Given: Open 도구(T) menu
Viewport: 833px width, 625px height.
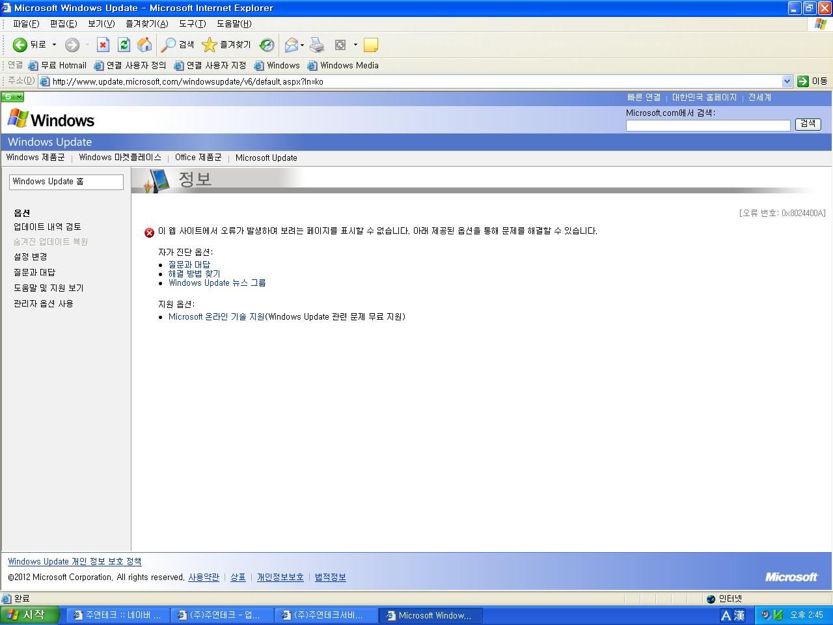Looking at the screenshot, I should pyautogui.click(x=192, y=23).
